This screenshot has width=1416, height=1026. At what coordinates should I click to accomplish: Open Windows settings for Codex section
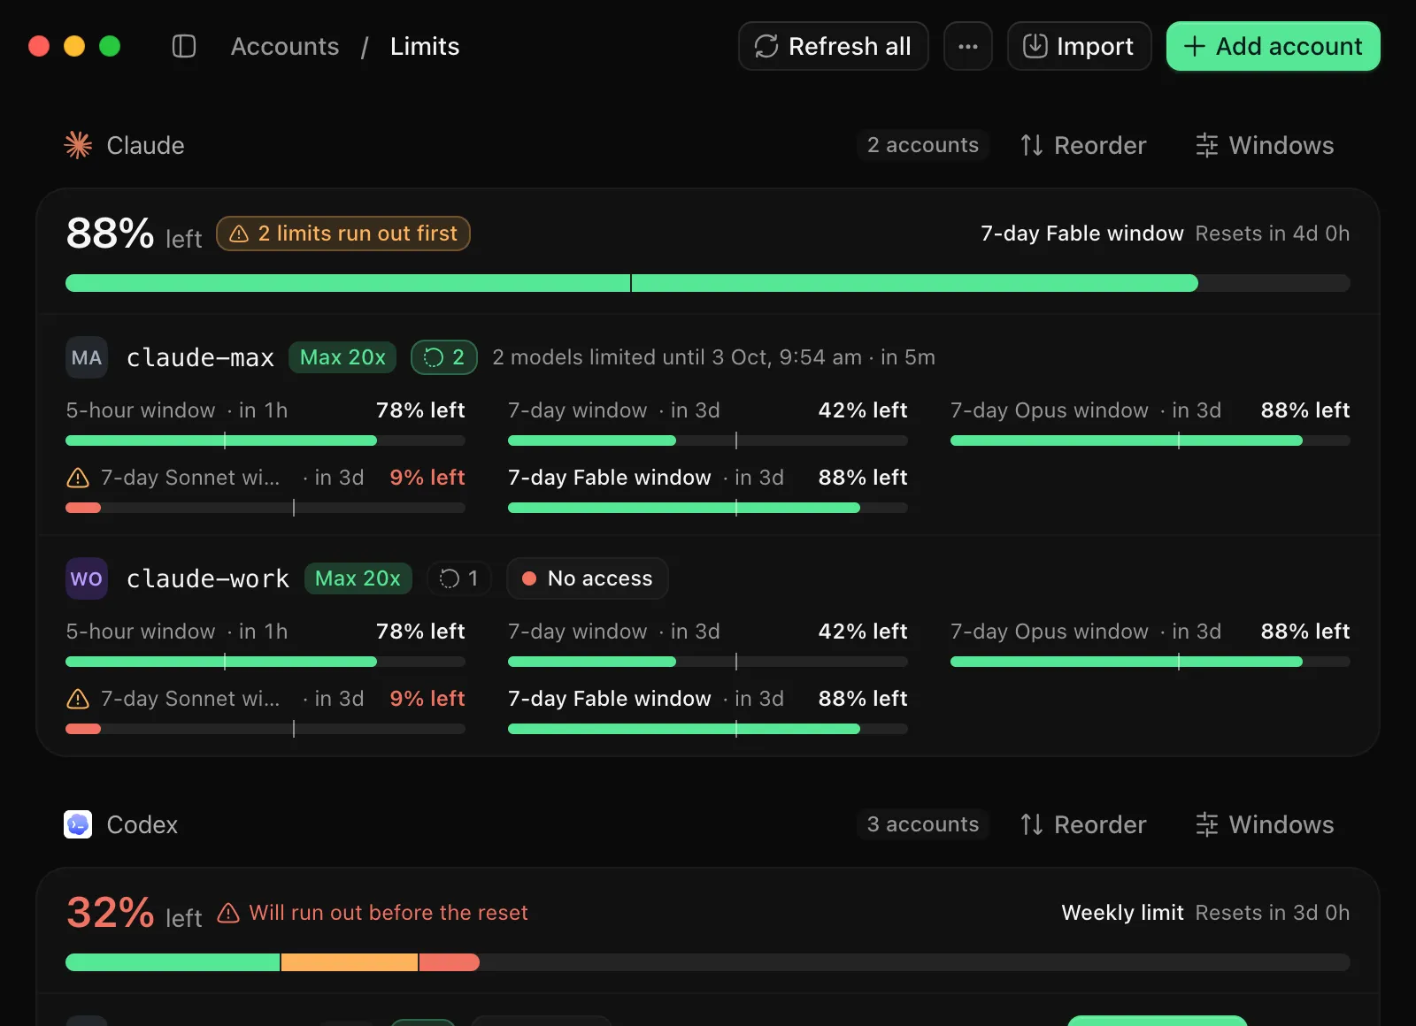(1264, 824)
